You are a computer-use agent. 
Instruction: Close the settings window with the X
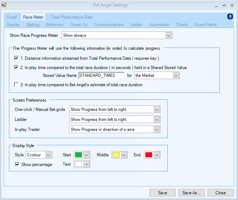(x=232, y=6)
